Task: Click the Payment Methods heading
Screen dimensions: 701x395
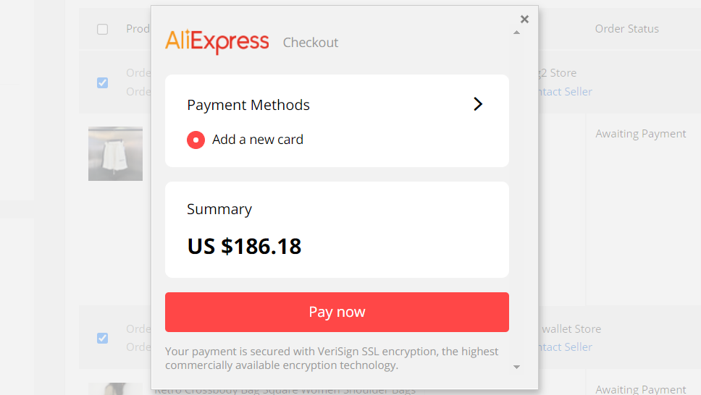Action: 248,105
